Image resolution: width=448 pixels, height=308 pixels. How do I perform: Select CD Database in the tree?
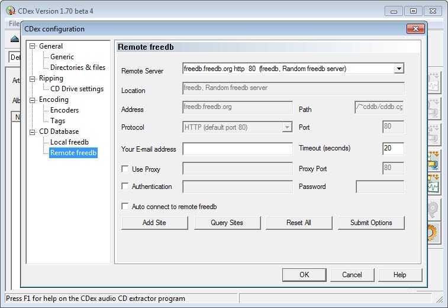[x=59, y=131]
